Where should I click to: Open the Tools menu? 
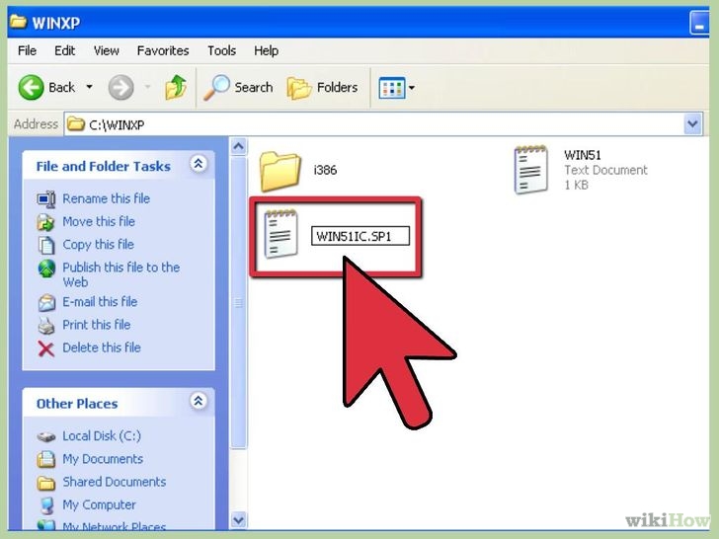(221, 50)
